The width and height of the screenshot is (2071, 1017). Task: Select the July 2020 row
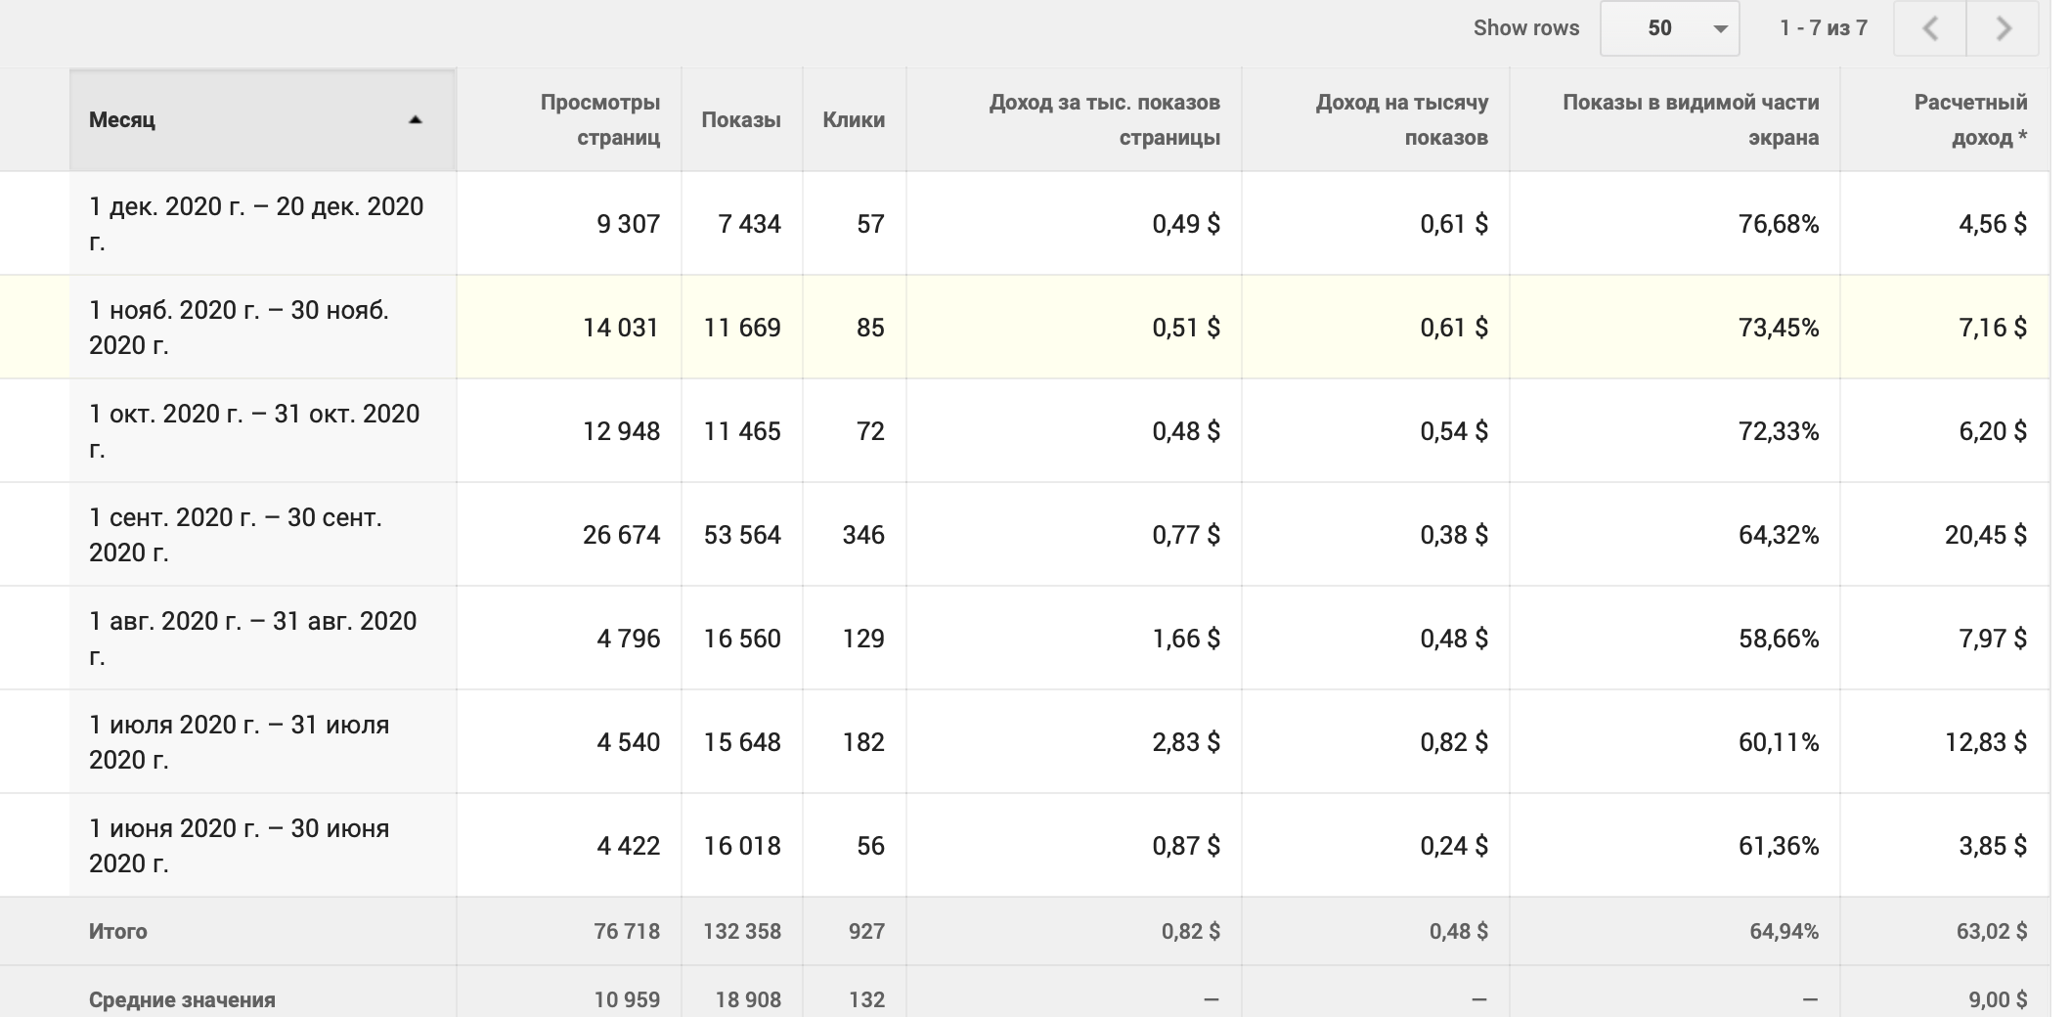(x=239, y=742)
